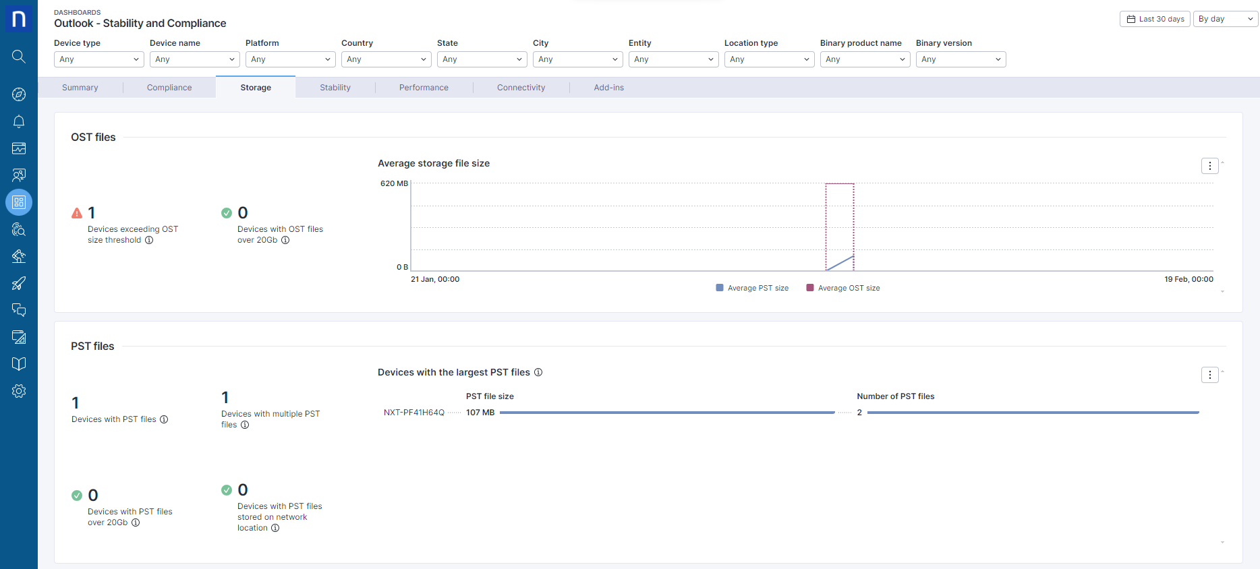The width and height of the screenshot is (1260, 569).
Task: Click the 1 Devices with multiple PST files value
Action: coord(225,398)
